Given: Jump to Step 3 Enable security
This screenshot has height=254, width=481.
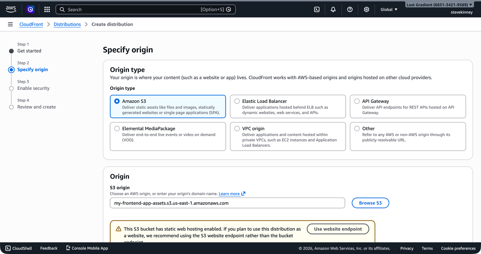Looking at the screenshot, I should point(33,88).
